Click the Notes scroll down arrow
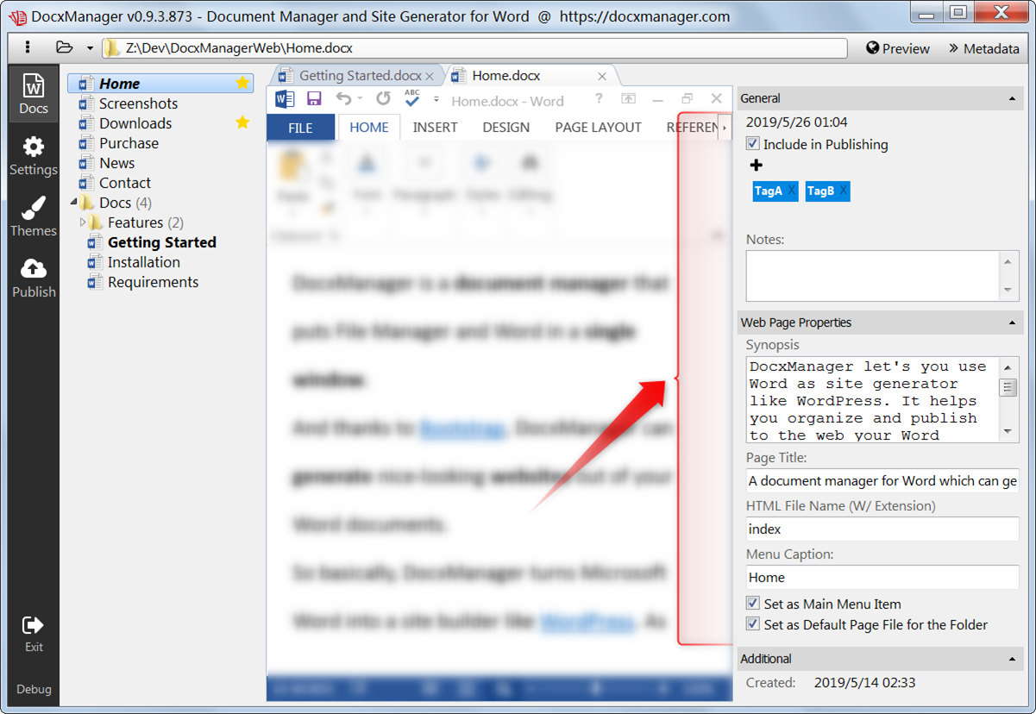The width and height of the screenshot is (1036, 714). click(1008, 291)
